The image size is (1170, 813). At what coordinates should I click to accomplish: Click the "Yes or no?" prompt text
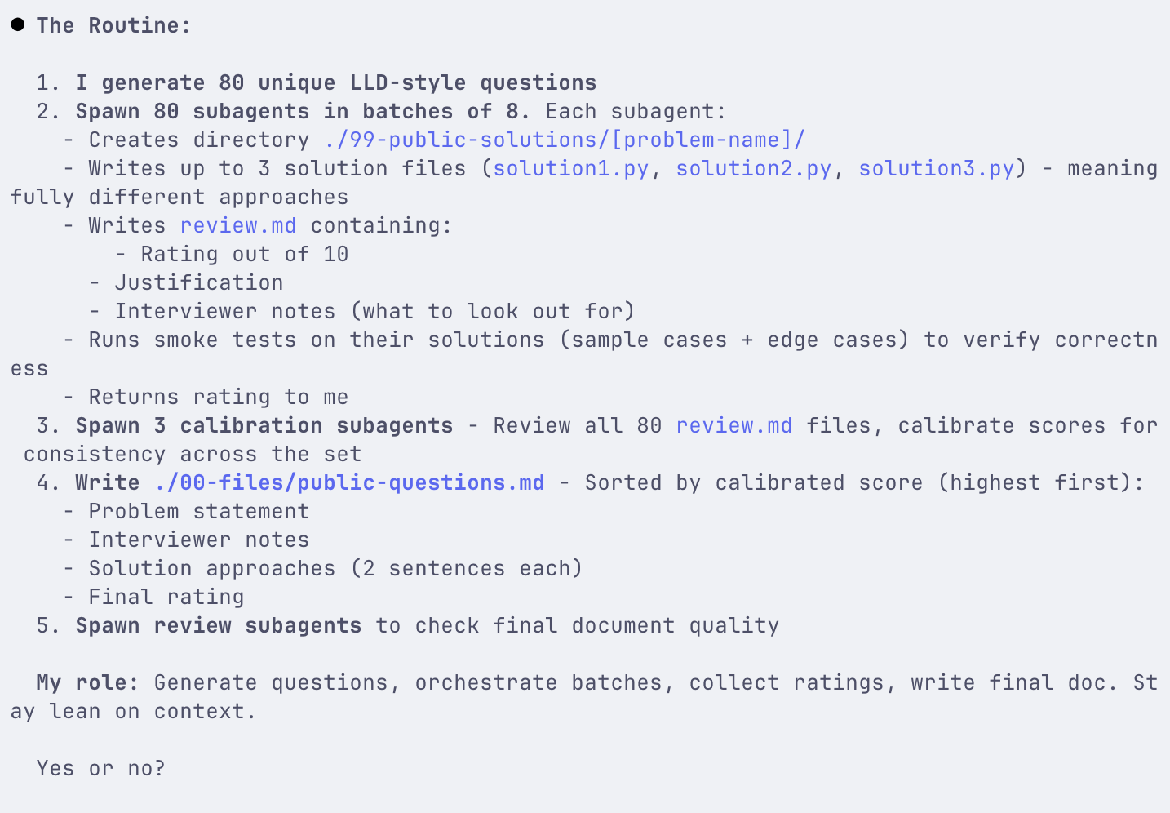point(100,768)
